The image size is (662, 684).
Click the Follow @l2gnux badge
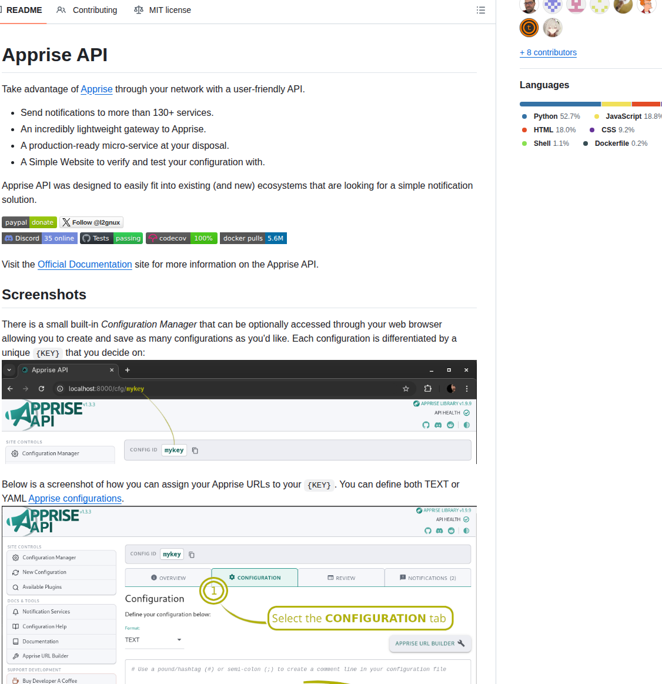pos(91,222)
